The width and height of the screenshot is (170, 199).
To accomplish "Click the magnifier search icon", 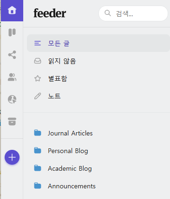I will pos(108,13).
